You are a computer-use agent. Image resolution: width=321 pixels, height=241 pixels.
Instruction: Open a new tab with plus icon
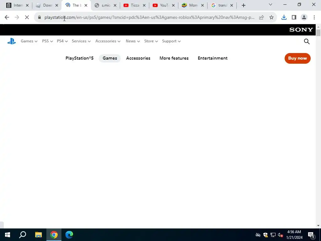[243, 6]
